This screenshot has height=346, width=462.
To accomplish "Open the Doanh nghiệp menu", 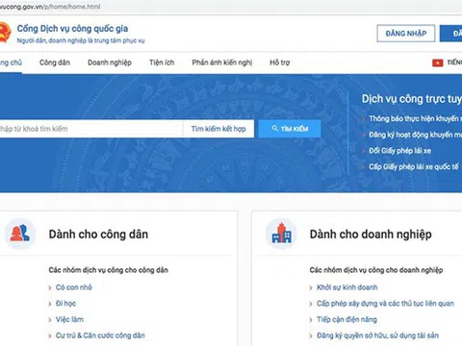I will coord(110,62).
